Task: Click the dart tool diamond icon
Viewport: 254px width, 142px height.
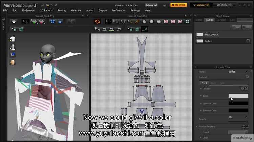Action: tap(187, 22)
